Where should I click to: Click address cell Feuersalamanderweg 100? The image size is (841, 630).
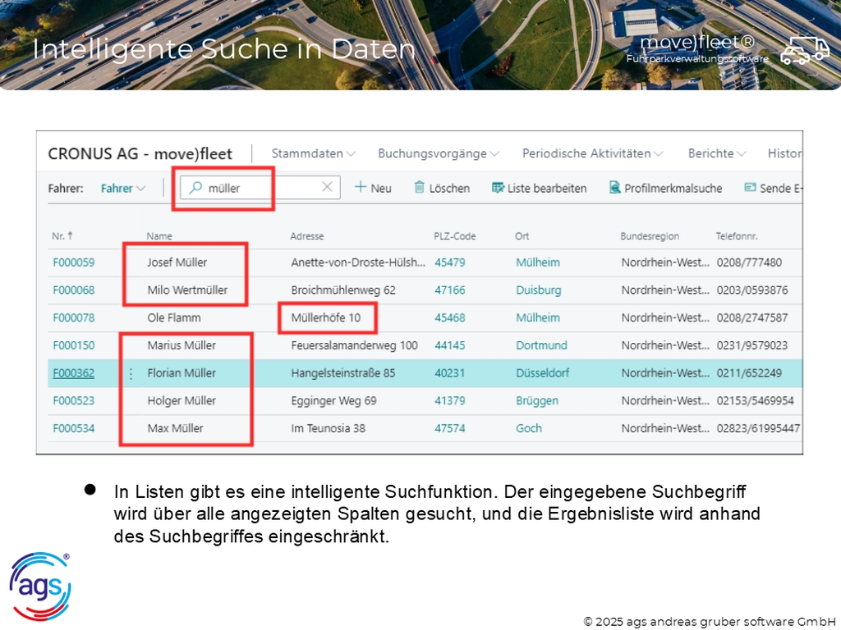point(354,345)
